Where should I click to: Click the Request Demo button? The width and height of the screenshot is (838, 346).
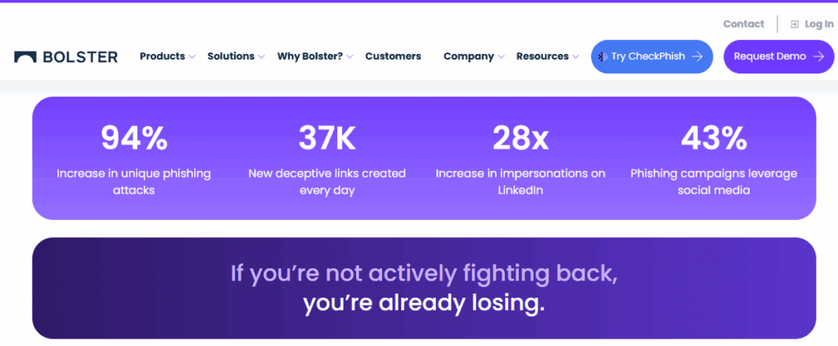779,56
